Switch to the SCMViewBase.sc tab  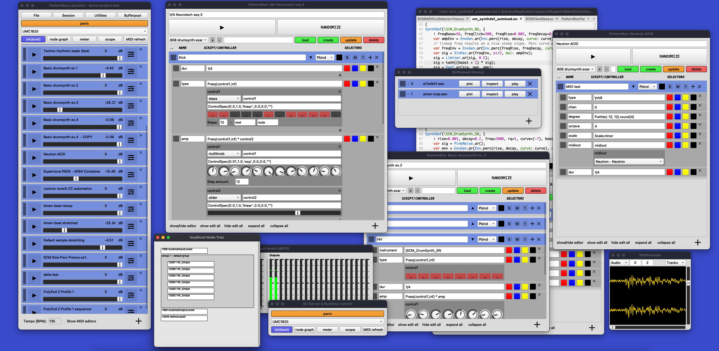coord(539,19)
